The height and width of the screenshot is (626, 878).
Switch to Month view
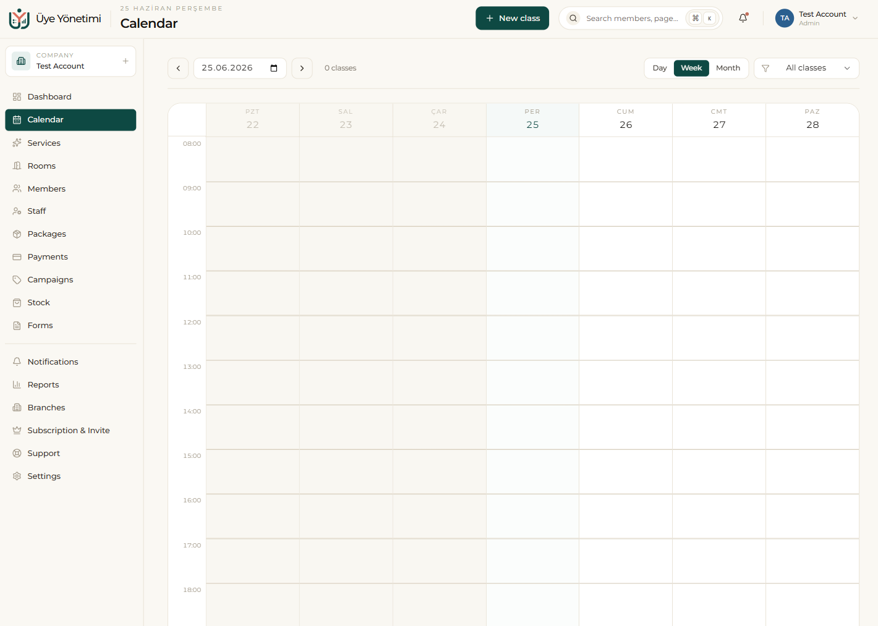coord(728,68)
